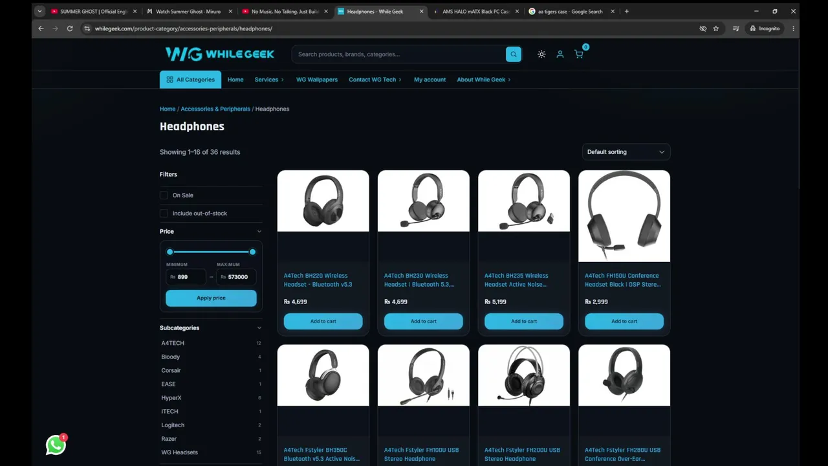
Task: Go to Home in the navigation bar
Action: pyautogui.click(x=235, y=80)
